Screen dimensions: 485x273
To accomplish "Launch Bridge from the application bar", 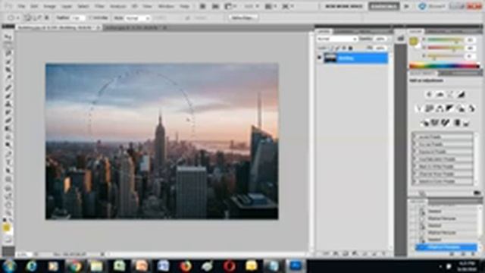I will 202,6.
